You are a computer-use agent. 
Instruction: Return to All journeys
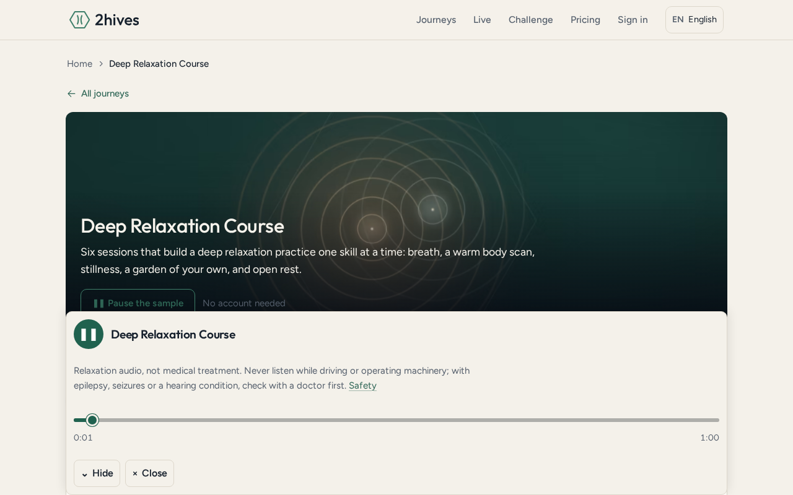(x=98, y=93)
